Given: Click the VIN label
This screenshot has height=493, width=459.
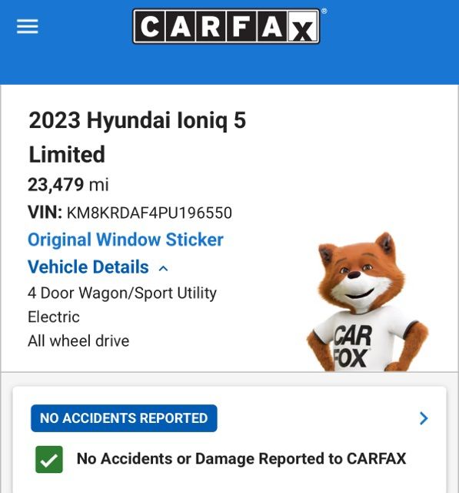Looking at the screenshot, I should point(45,213).
